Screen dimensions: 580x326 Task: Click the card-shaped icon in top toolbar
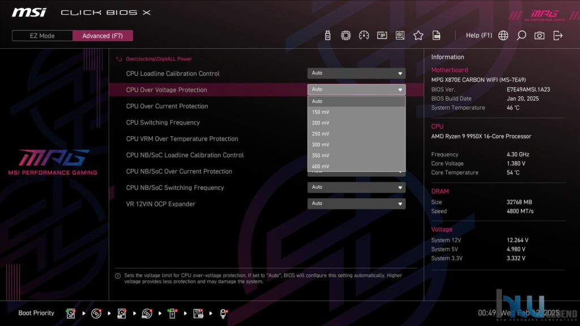click(382, 36)
